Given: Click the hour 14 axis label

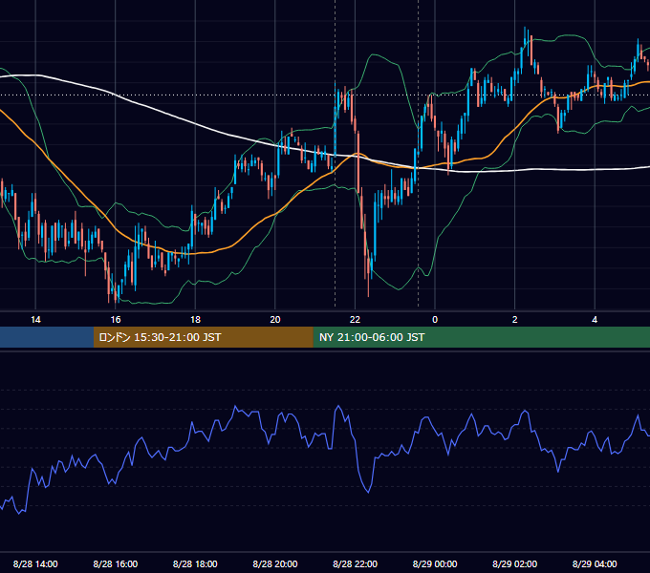Looking at the screenshot, I should pos(35,320).
